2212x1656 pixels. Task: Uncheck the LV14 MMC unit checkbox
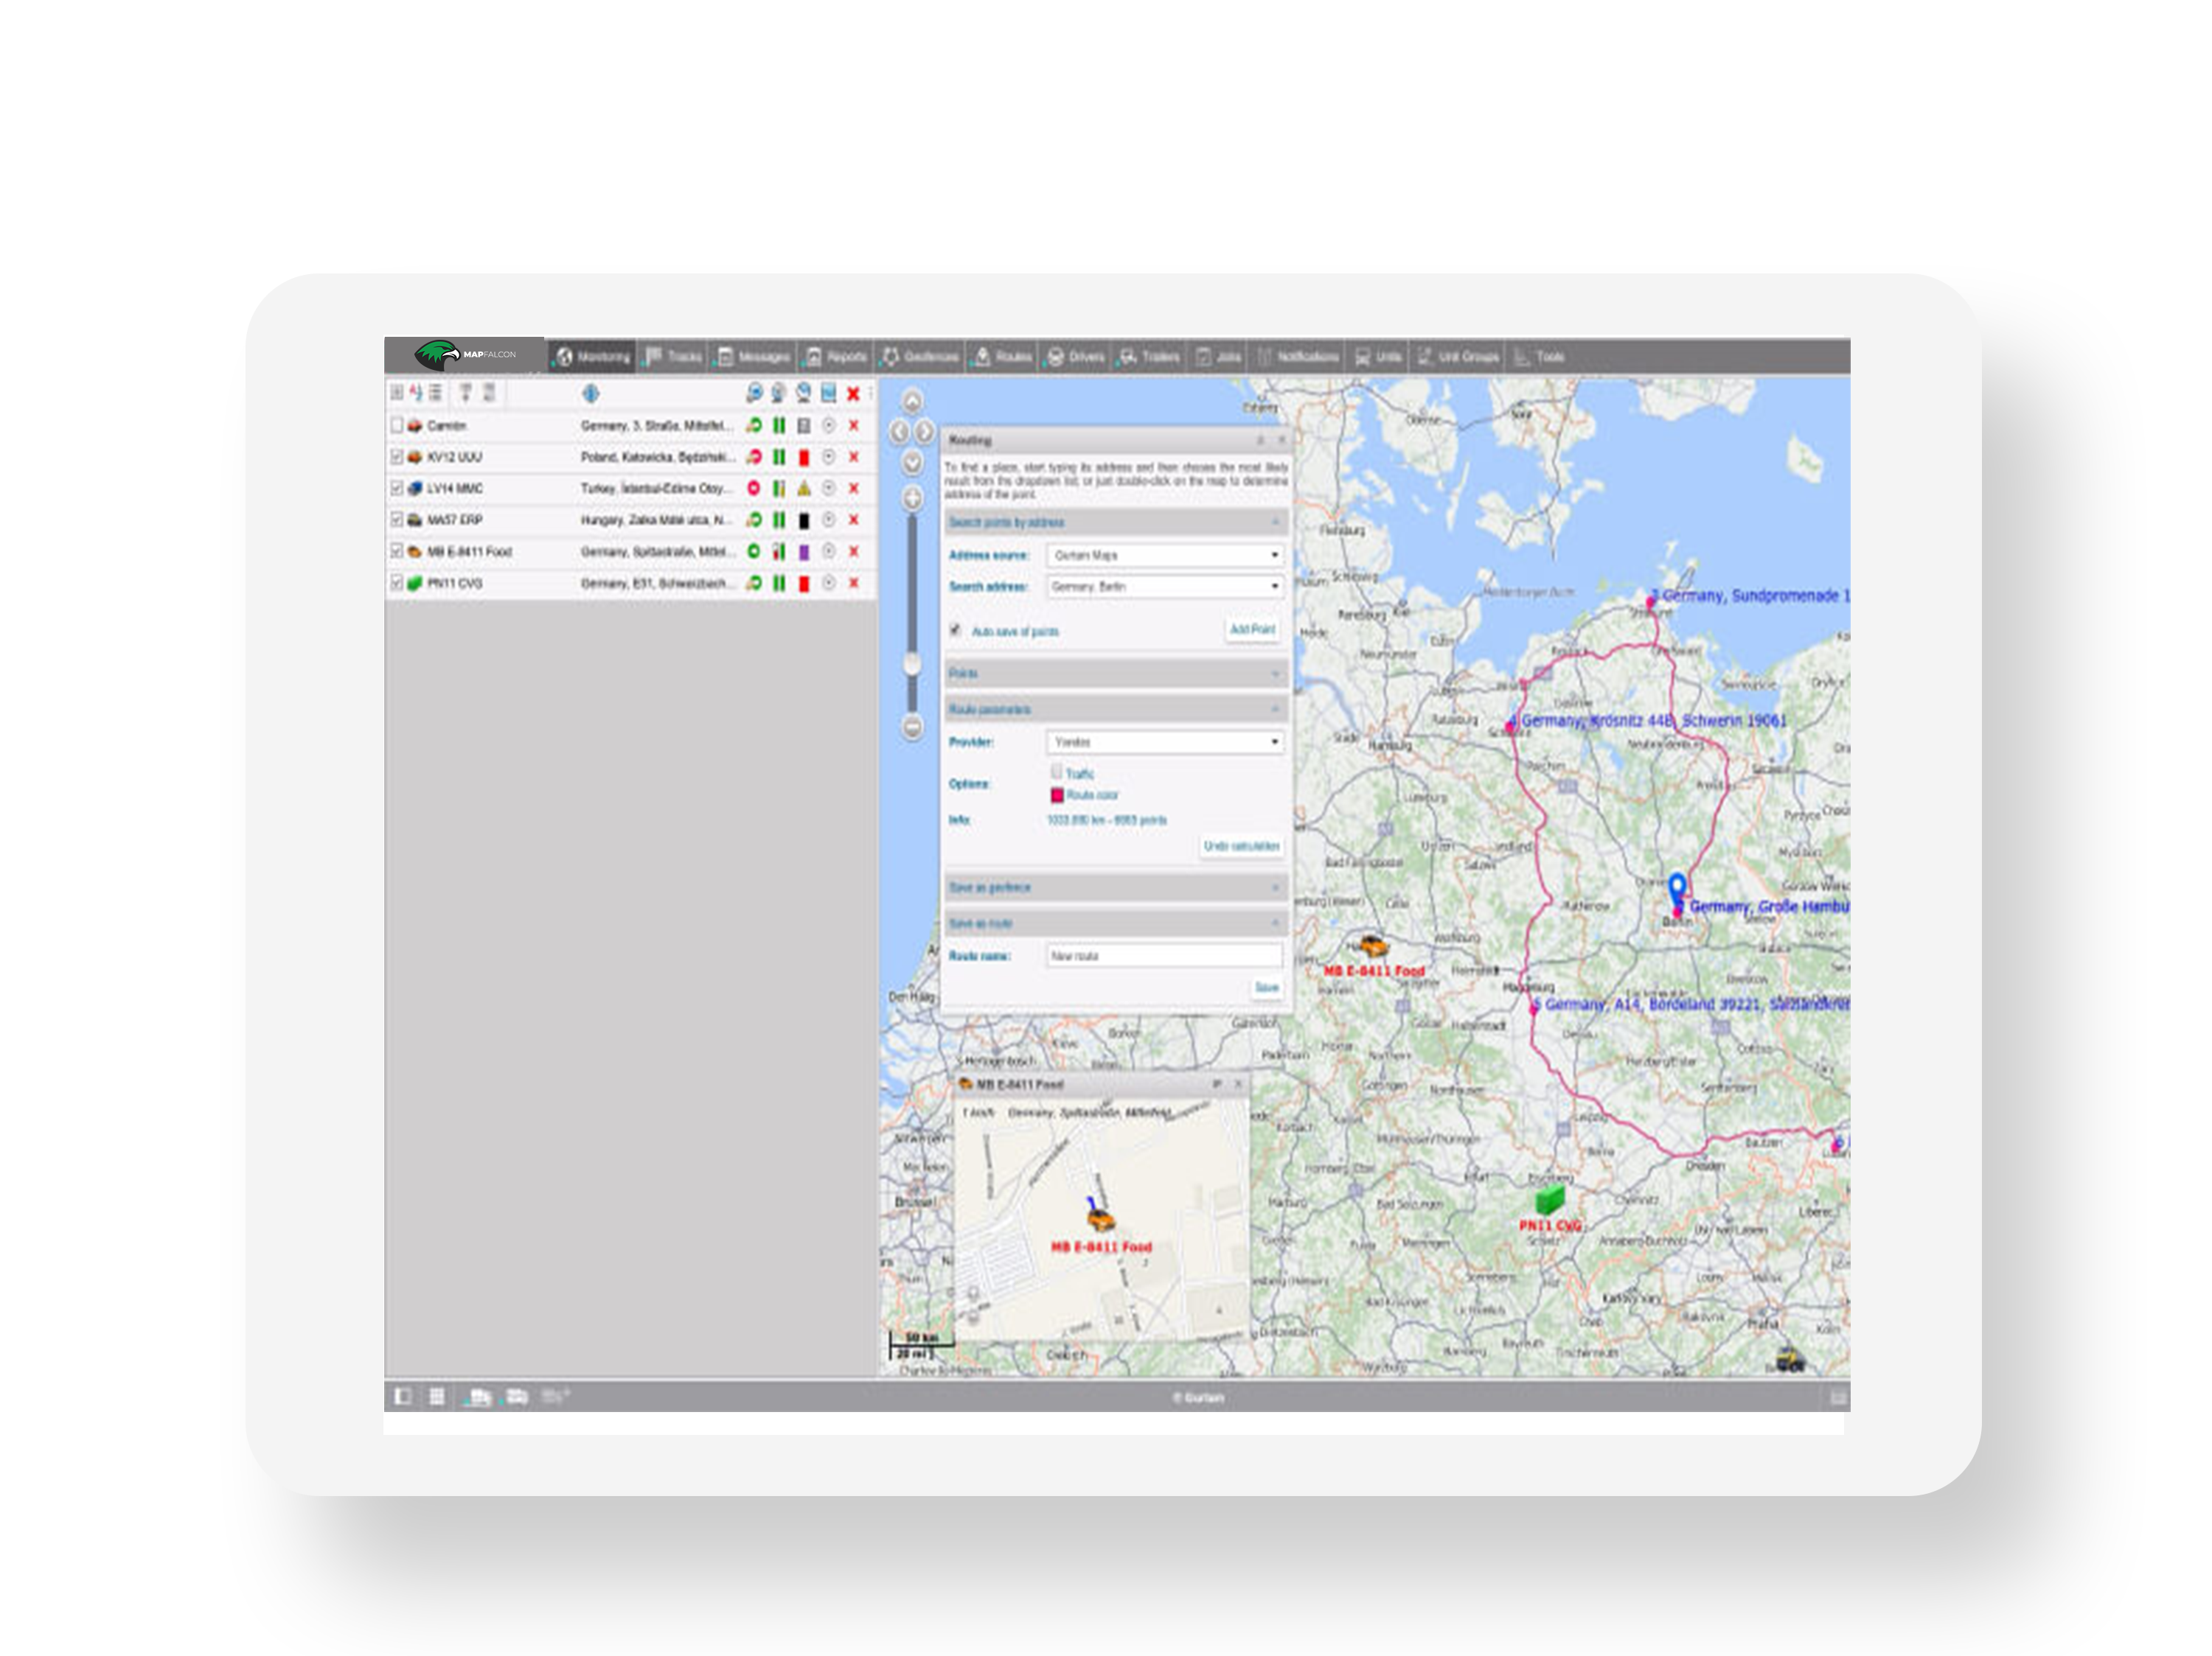point(397,489)
